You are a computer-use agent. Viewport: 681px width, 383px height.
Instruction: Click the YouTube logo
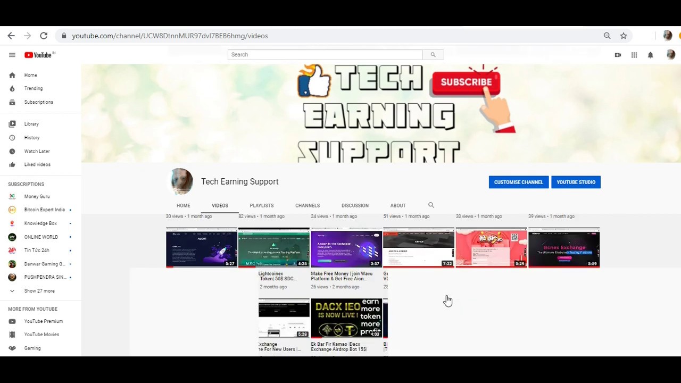pyautogui.click(x=39, y=55)
